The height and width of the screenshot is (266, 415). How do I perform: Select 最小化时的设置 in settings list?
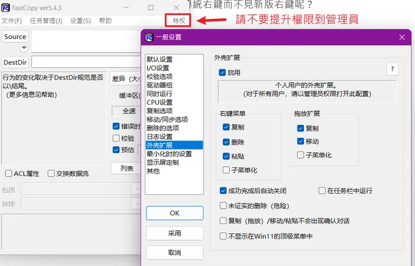pos(174,154)
